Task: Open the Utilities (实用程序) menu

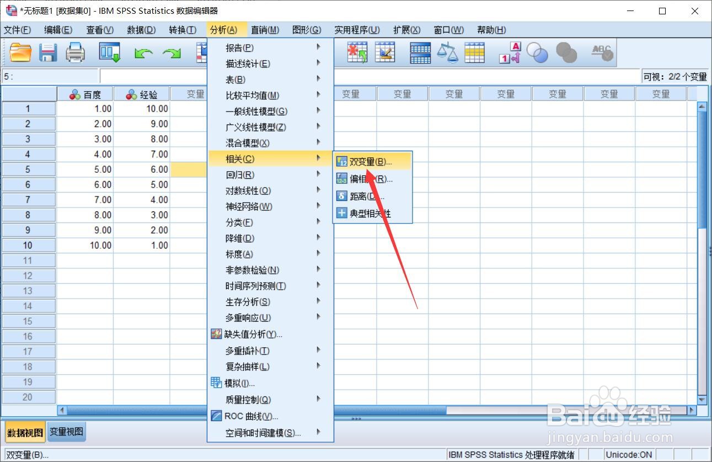Action: pyautogui.click(x=357, y=30)
